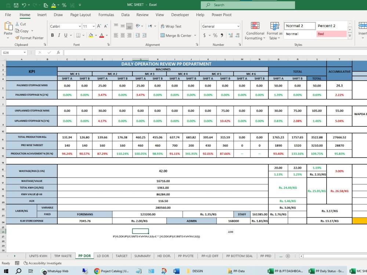Open the Page Layout ribbon tab
This screenshot has height=275, width=367.
80,15
